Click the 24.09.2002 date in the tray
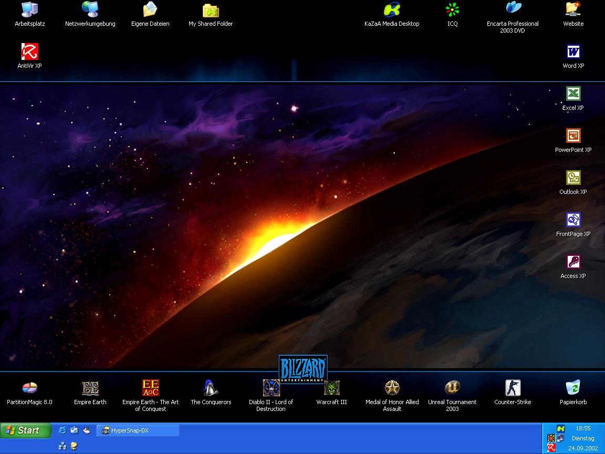This screenshot has width=605, height=454. (583, 448)
